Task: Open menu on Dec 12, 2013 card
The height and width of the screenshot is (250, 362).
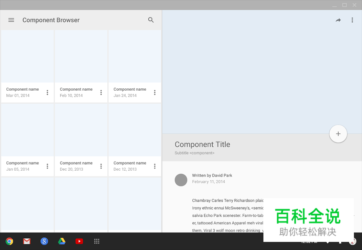Action: pyautogui.click(x=154, y=166)
